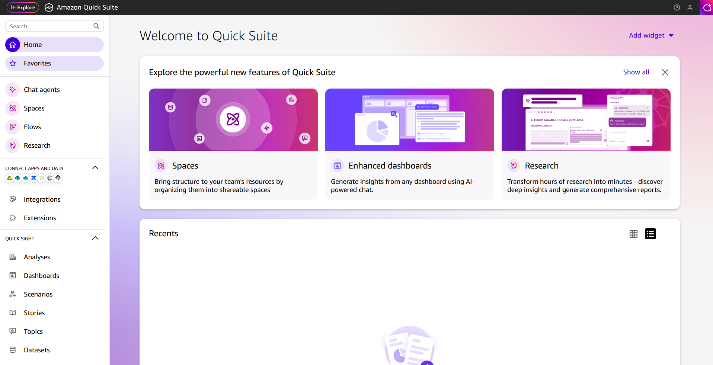
Task: Open Dashboards in the sidebar
Action: 54,276
